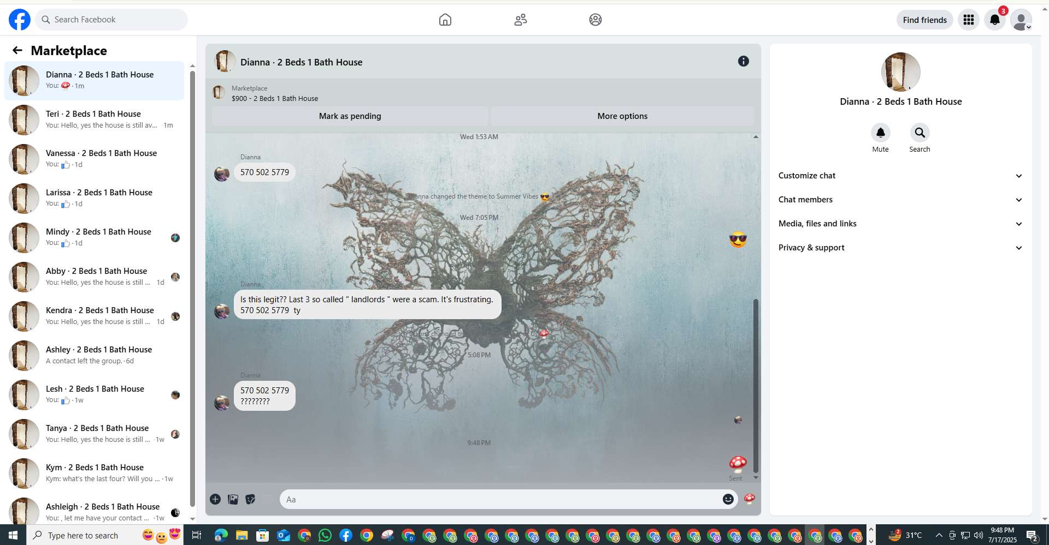Open the Groups icon in top nav
The width and height of the screenshot is (1049, 545).
596,20
